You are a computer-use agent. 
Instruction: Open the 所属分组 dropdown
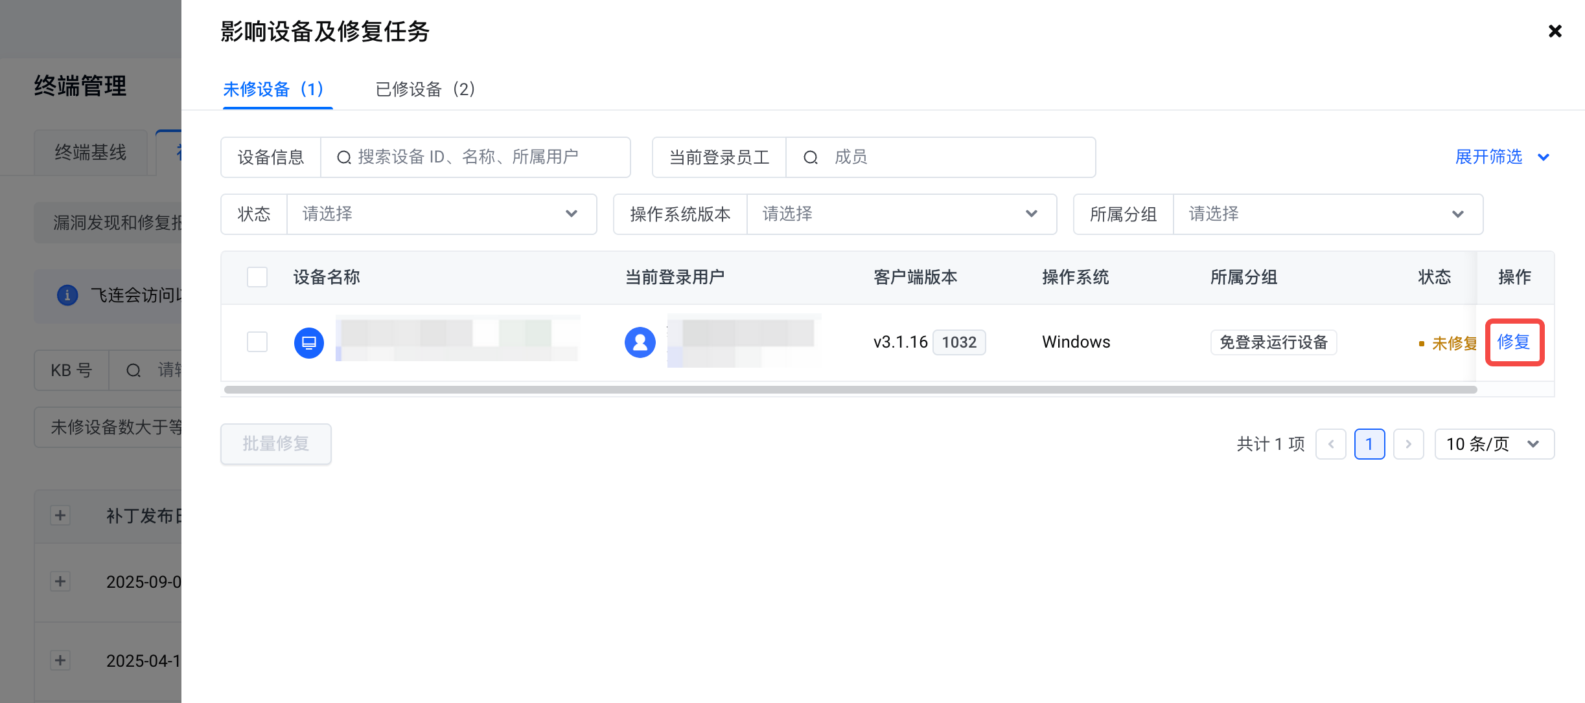pos(1327,214)
